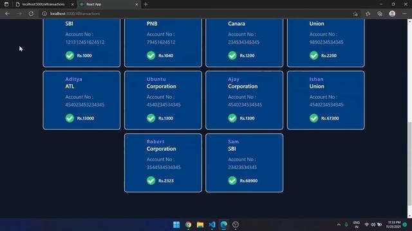
Task: Open a new browser tab
Action: point(146,4)
